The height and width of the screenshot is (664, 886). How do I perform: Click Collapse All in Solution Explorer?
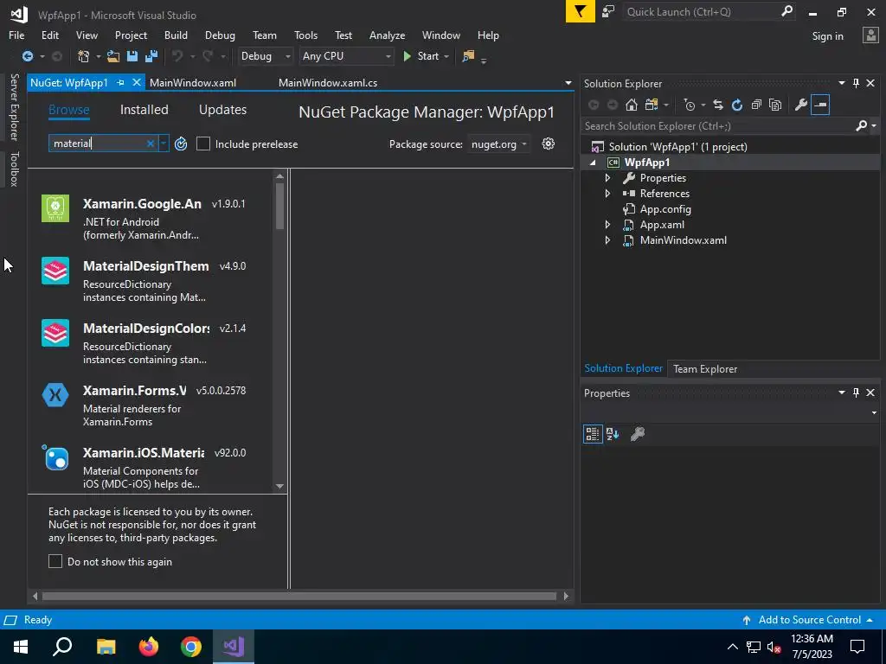[756, 105]
